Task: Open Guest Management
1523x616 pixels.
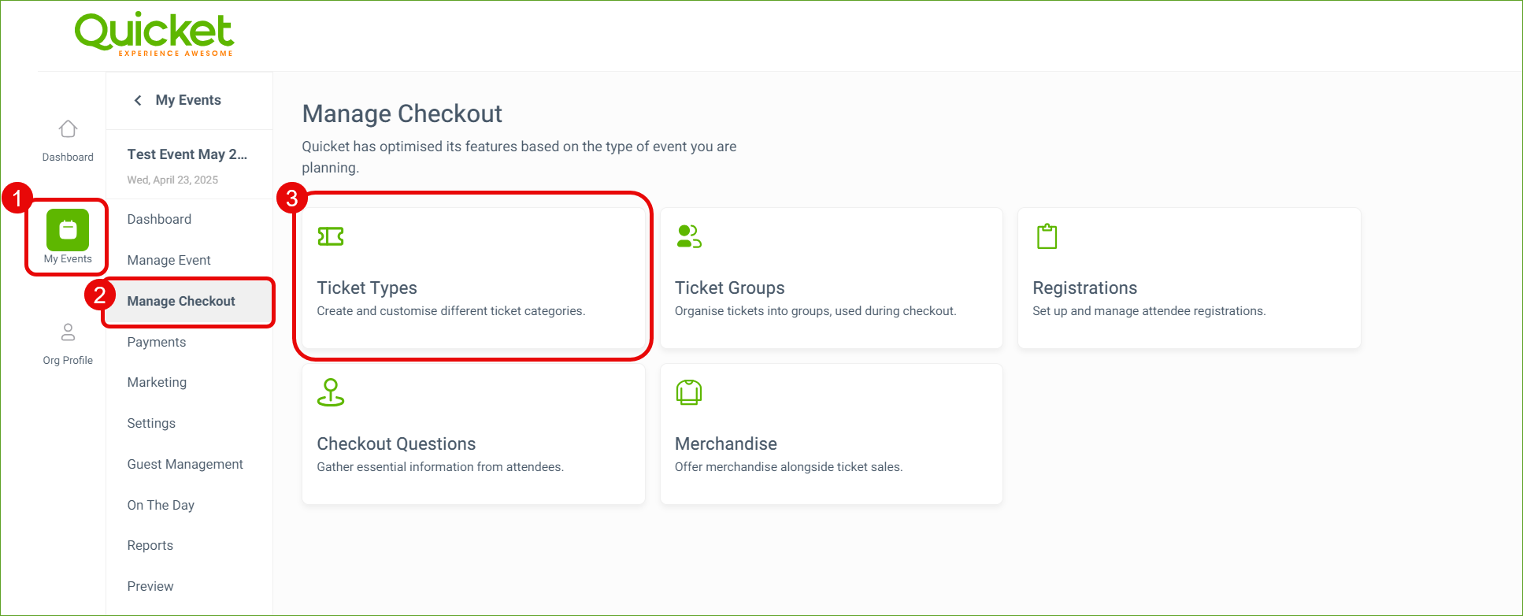Action: (x=185, y=464)
